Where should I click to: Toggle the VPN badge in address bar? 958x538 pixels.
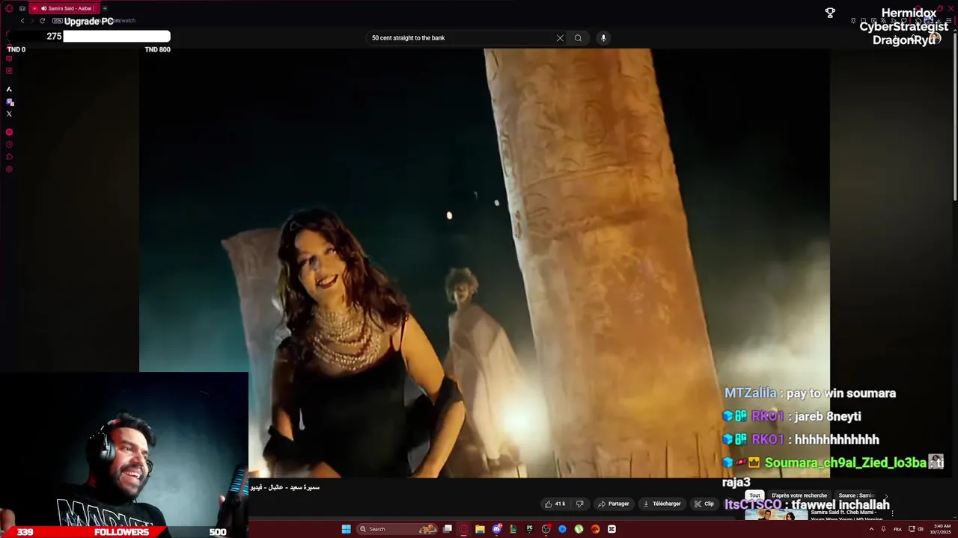click(x=57, y=21)
